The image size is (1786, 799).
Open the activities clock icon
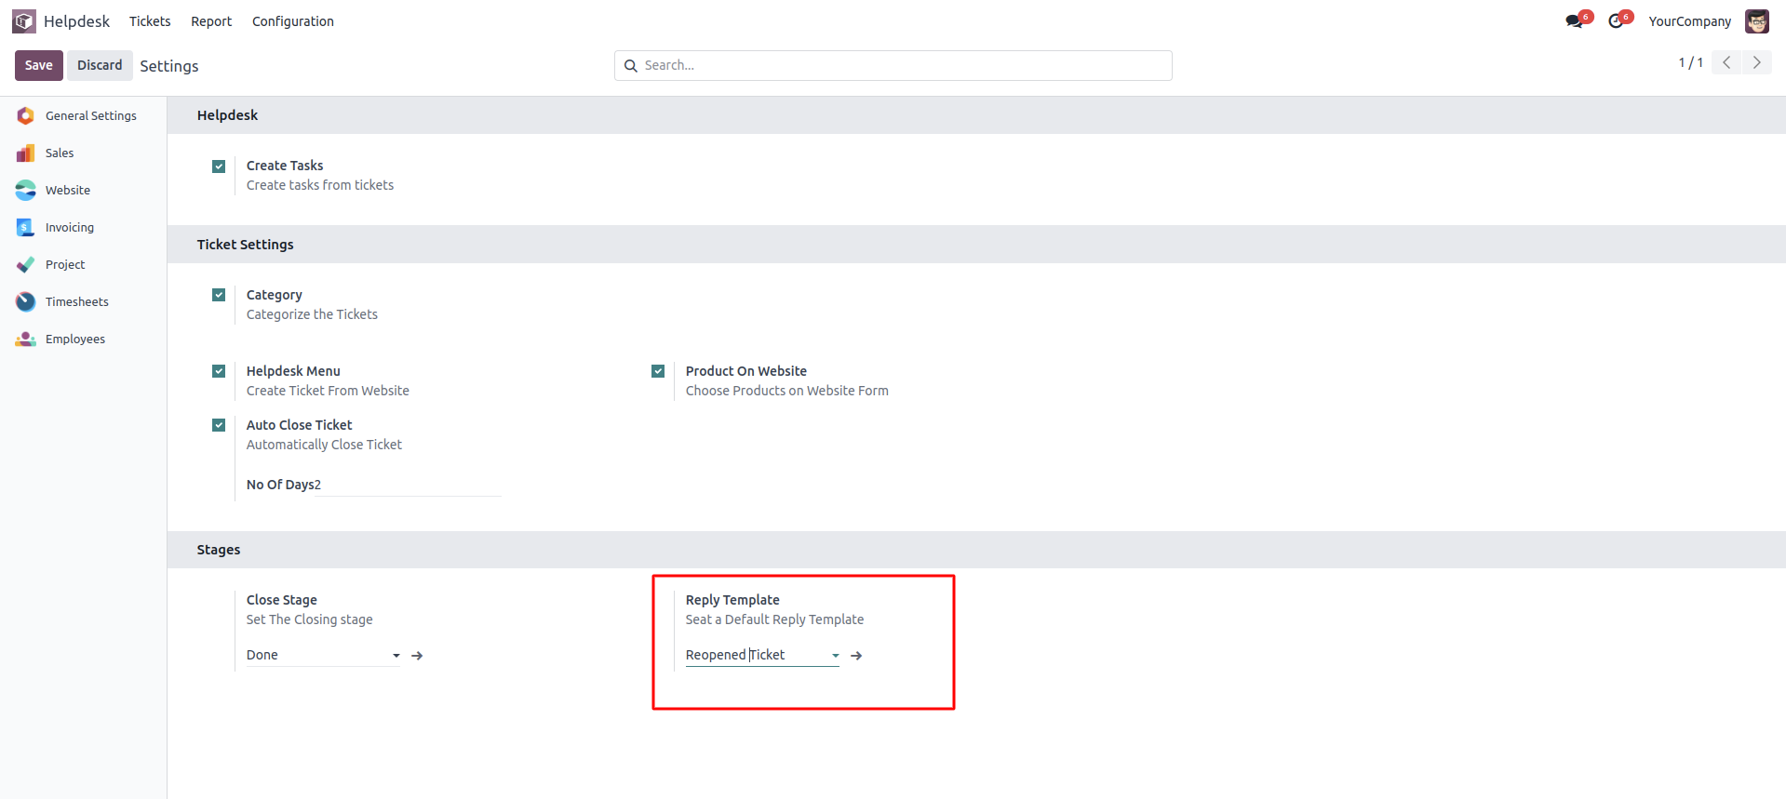click(1616, 21)
